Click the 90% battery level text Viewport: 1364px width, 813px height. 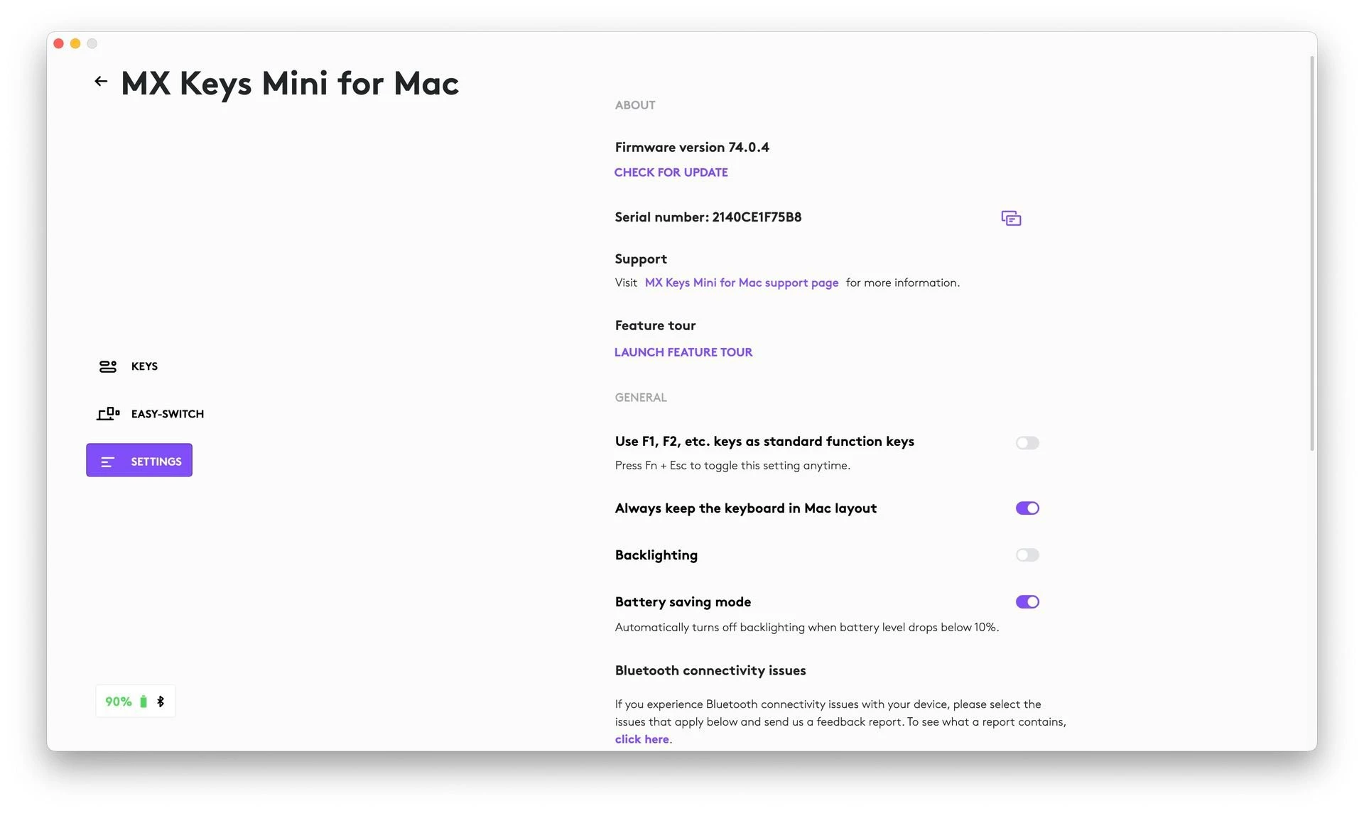pos(119,702)
